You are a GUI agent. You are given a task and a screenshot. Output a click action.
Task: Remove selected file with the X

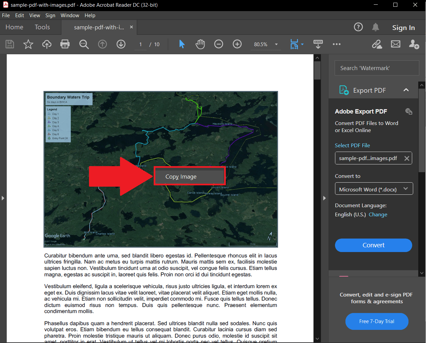tap(407, 158)
